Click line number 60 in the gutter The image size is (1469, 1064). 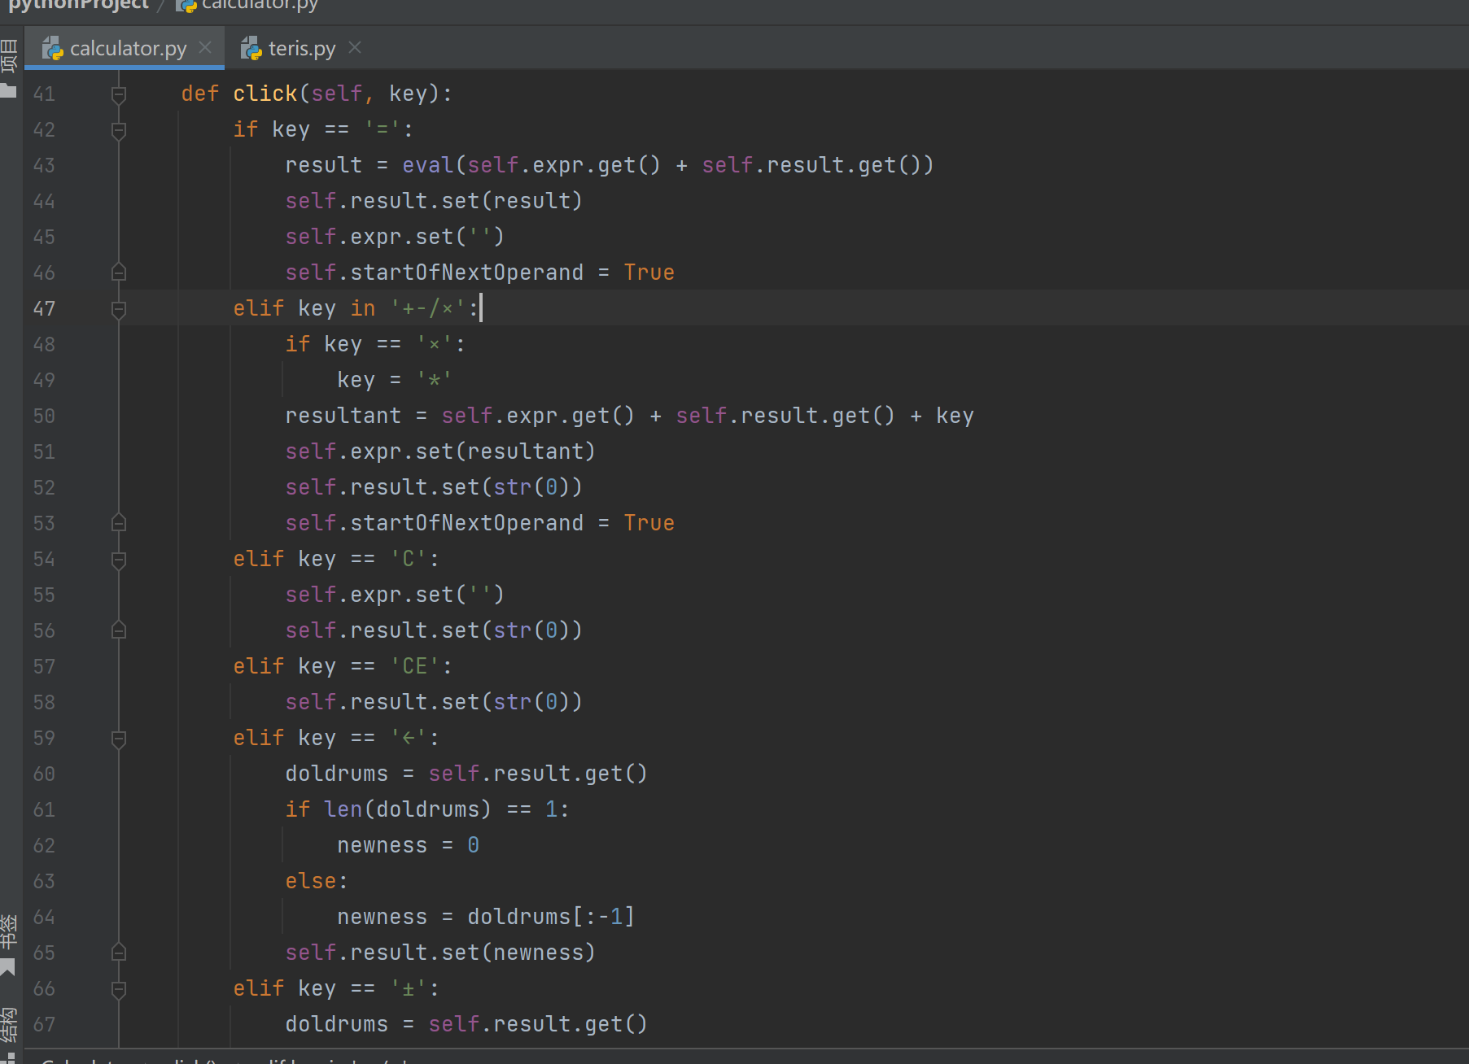pos(44,774)
